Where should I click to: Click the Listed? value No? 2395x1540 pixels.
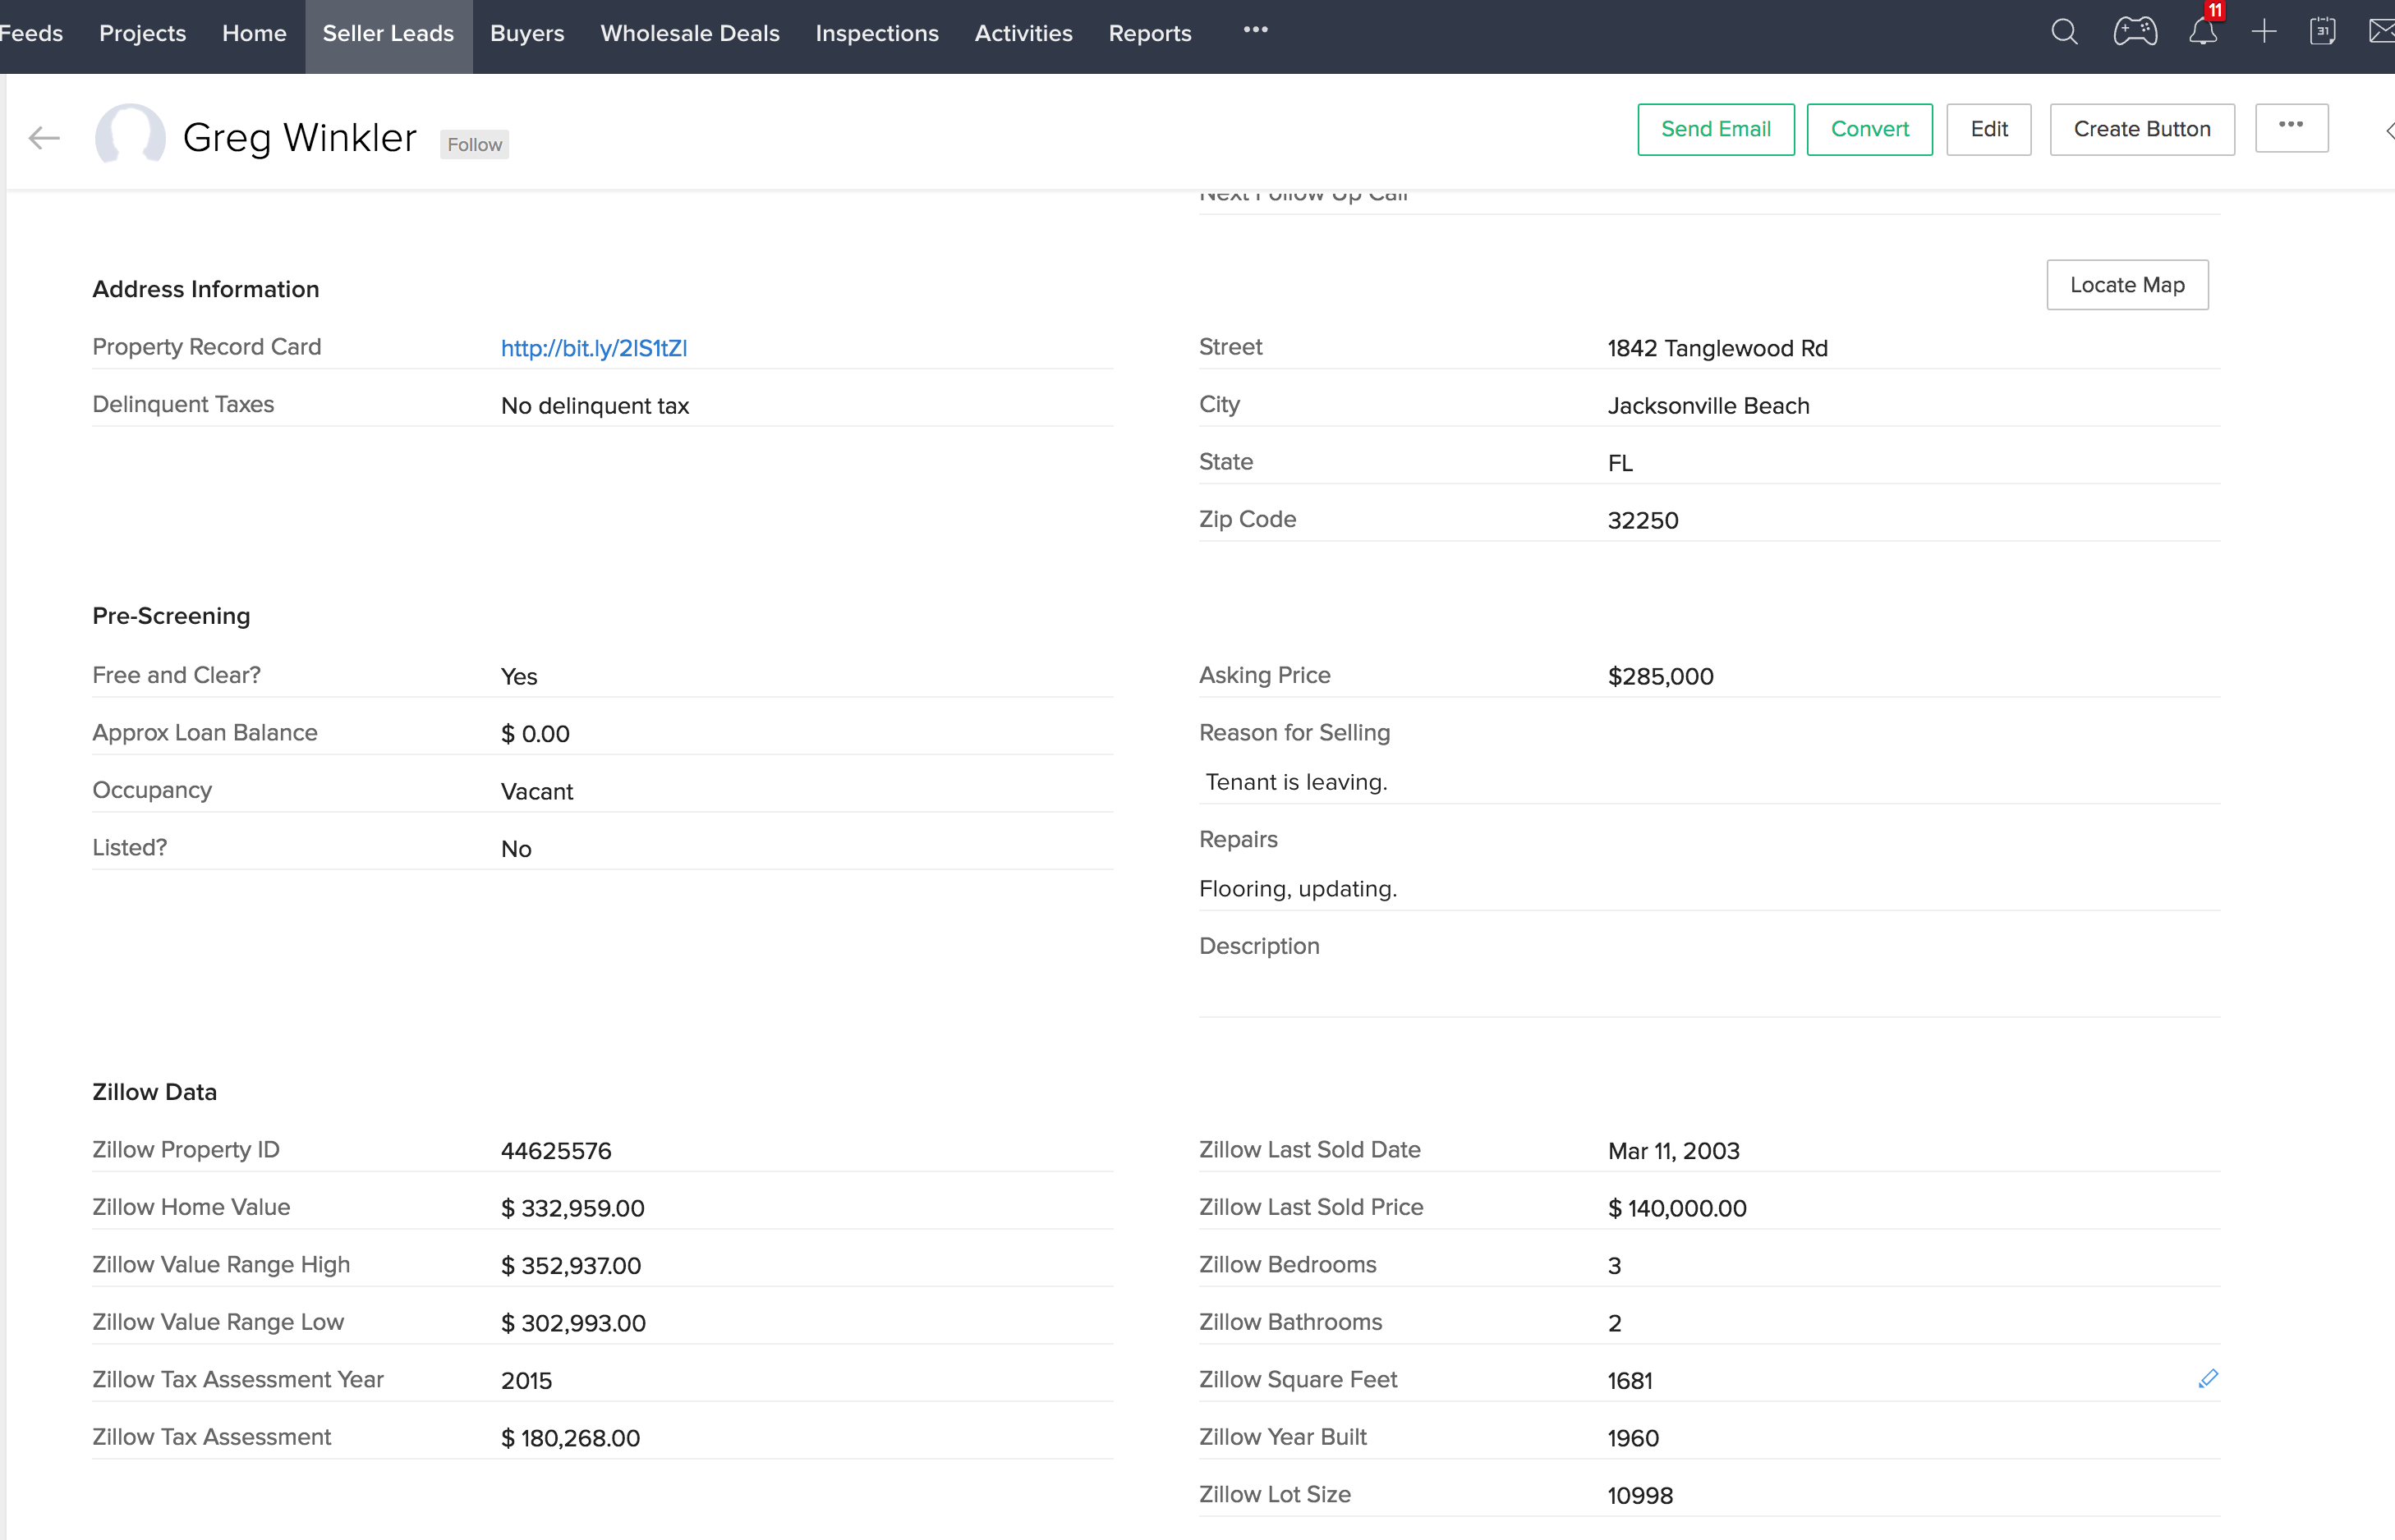(x=515, y=849)
